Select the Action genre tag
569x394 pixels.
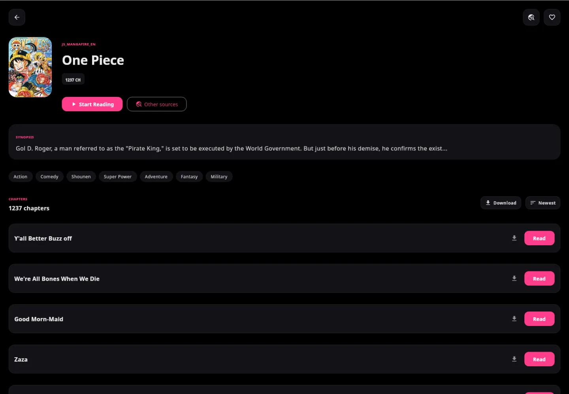[21, 176]
